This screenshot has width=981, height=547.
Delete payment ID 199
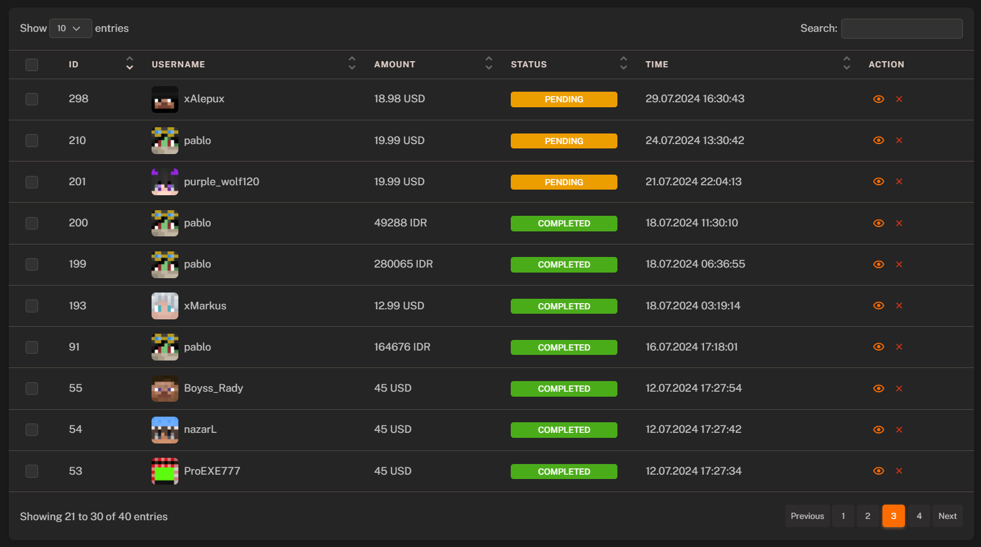899,264
